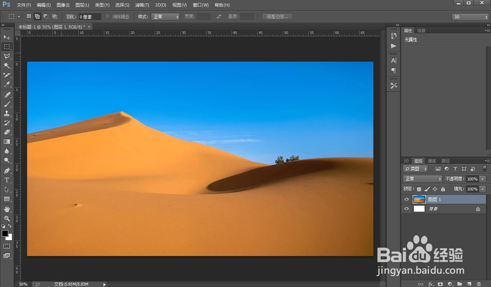Click the 调整边缘... button
Screen dimensions: 491x287
[x=277, y=17]
